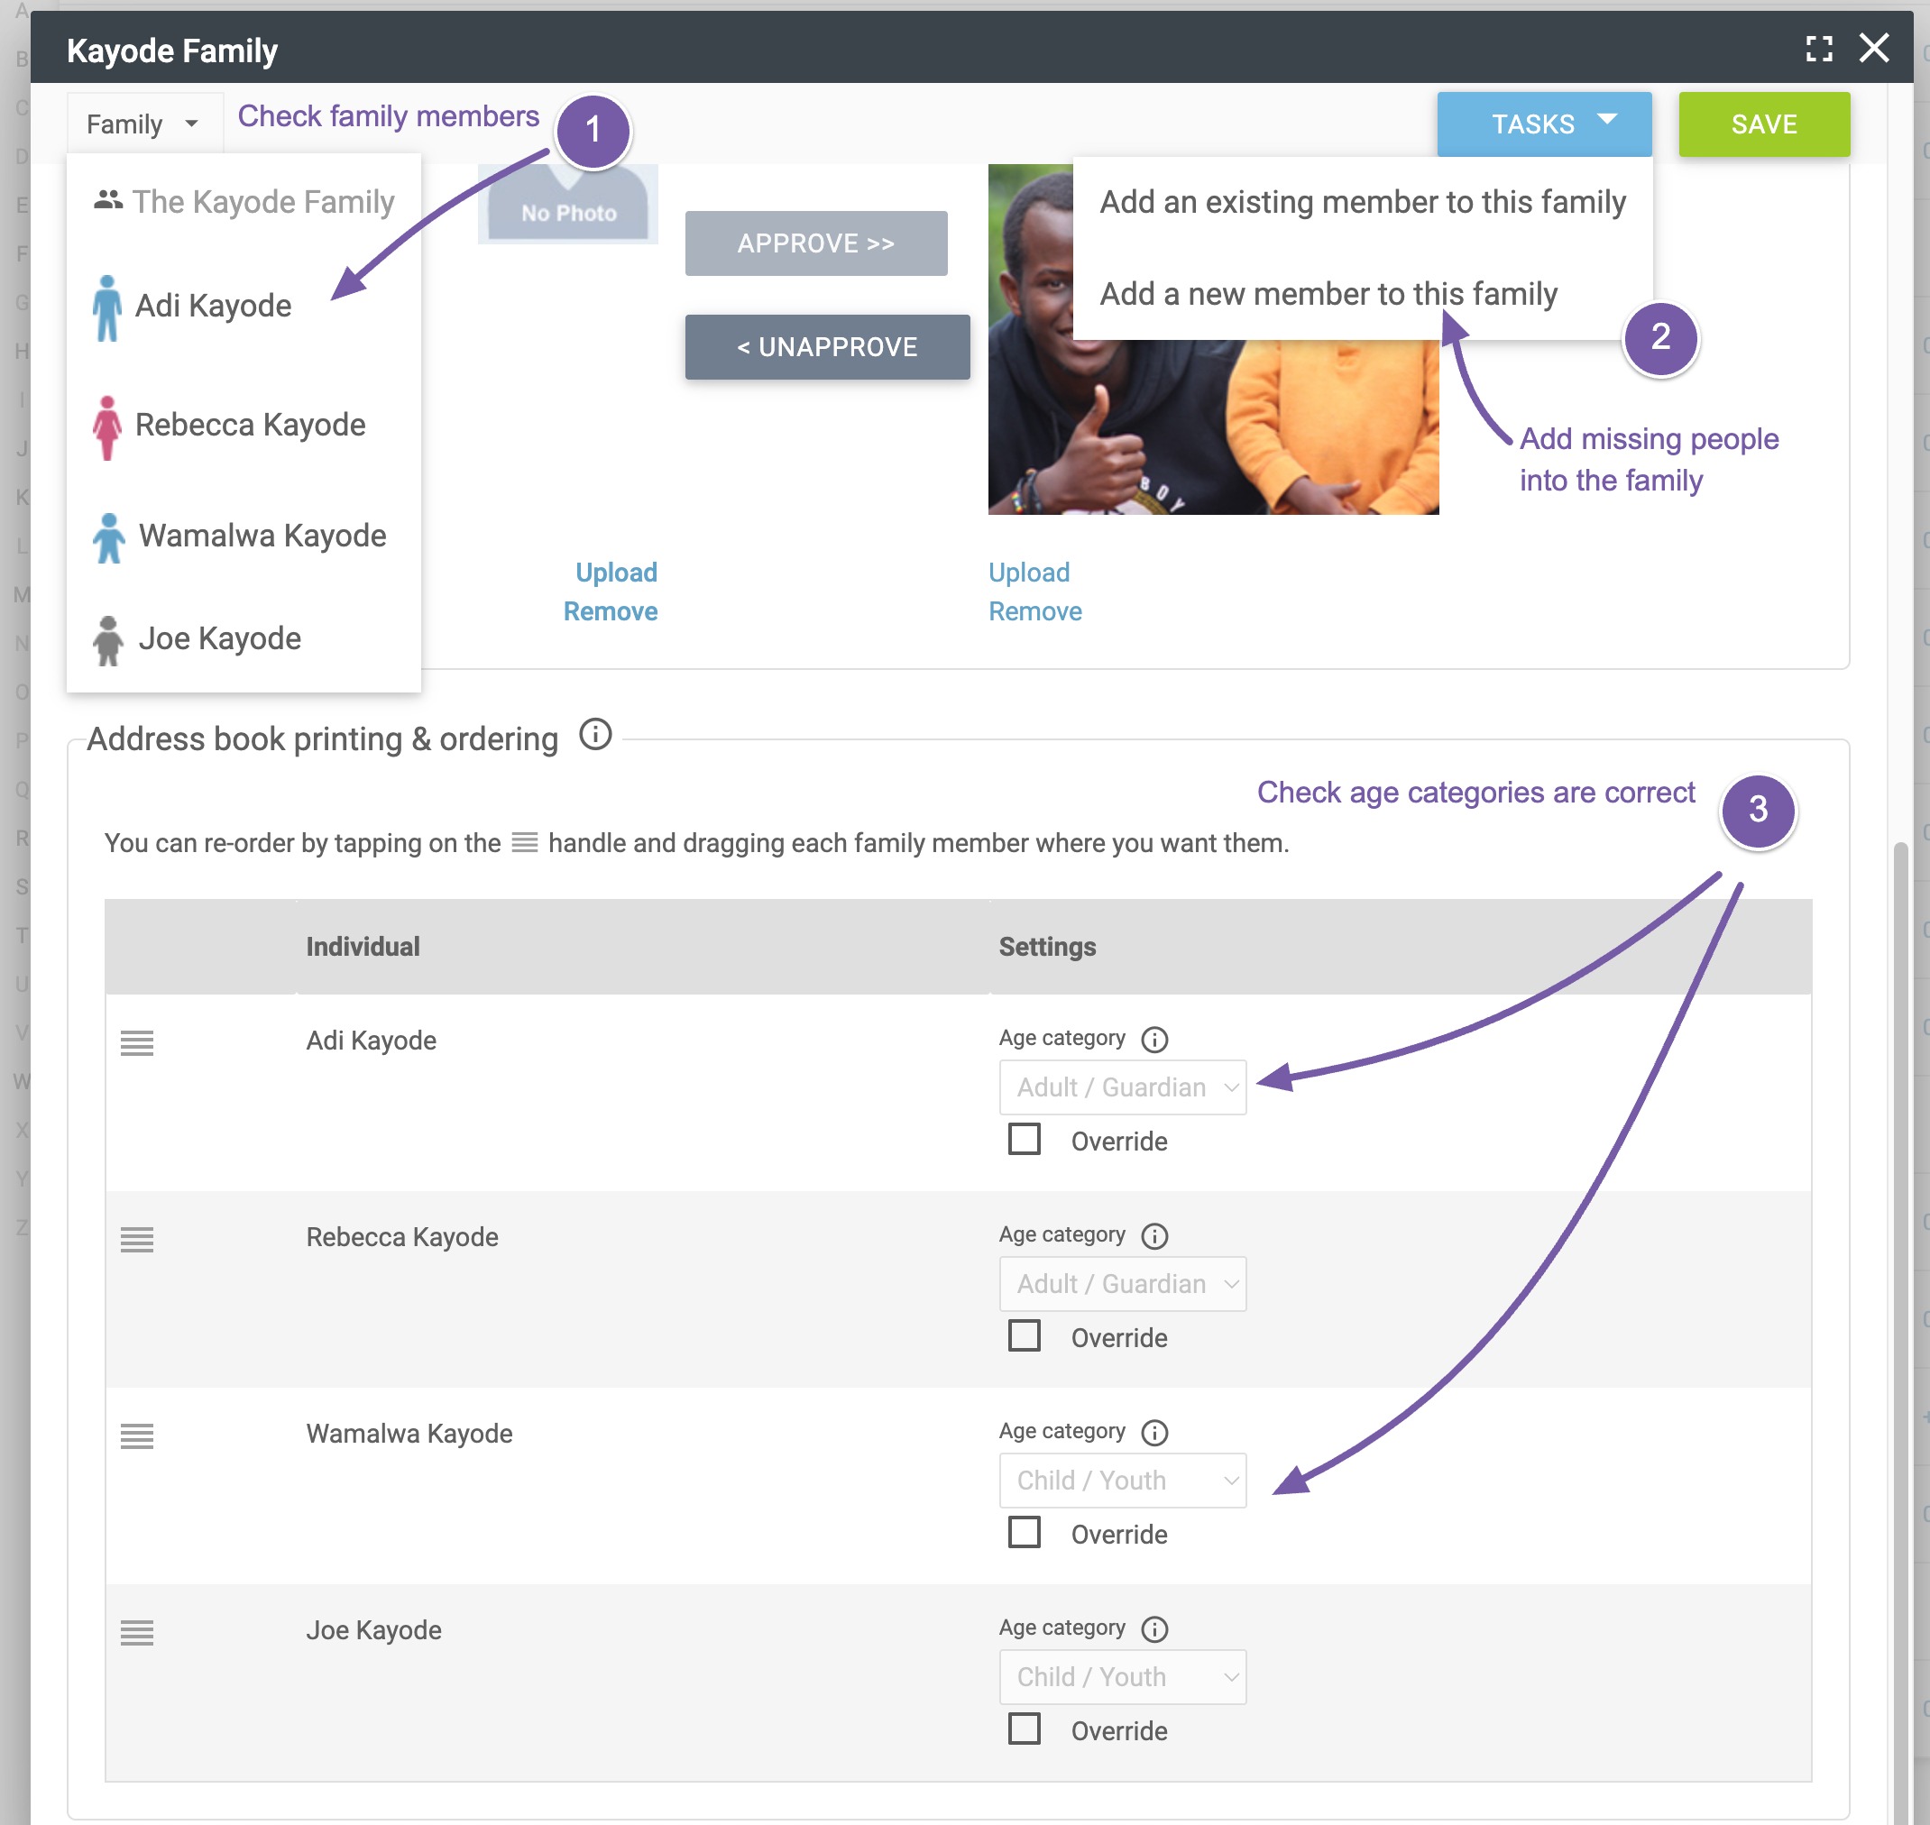Click the info icon beside Address book printing
The image size is (1930, 1825).
(595, 735)
